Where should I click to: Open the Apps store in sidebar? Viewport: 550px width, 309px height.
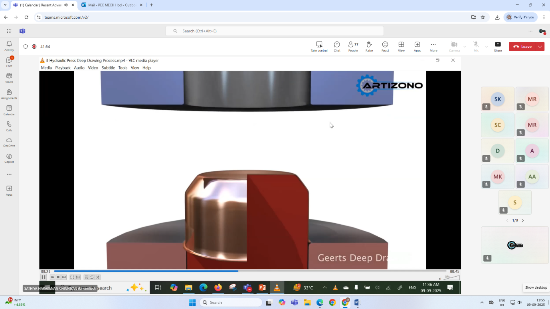tap(9, 190)
